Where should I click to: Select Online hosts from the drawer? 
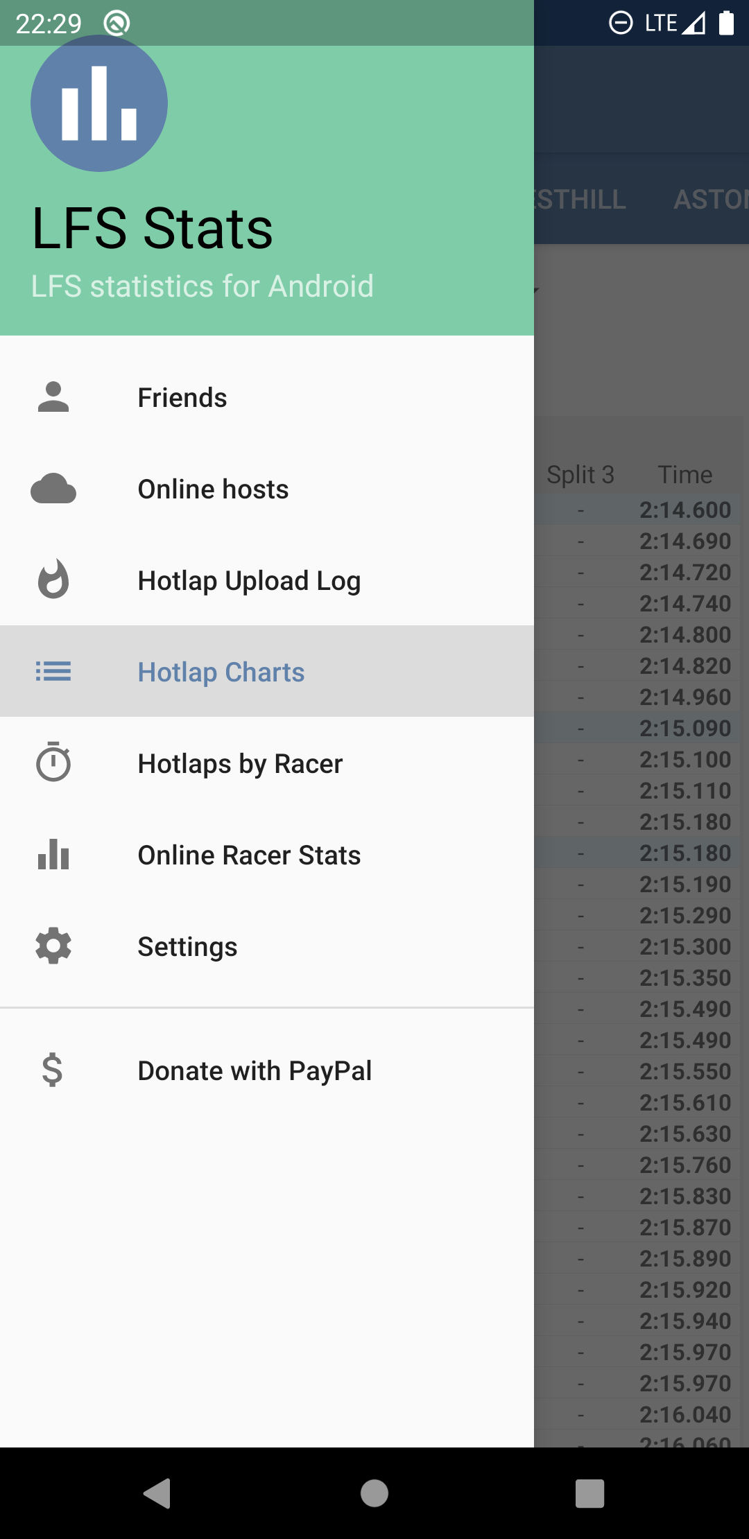coord(213,489)
